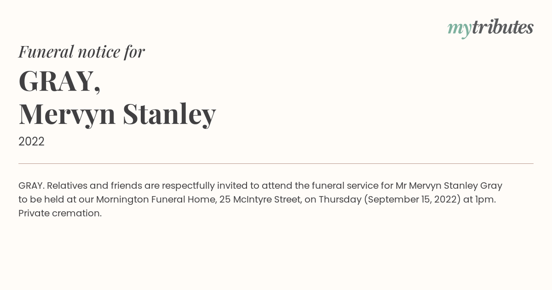Click the horizontal divider line
Viewport: 552px width, 290px height.
[x=276, y=163]
